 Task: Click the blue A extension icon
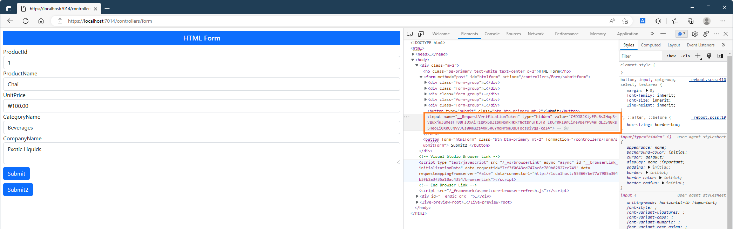pyautogui.click(x=643, y=21)
